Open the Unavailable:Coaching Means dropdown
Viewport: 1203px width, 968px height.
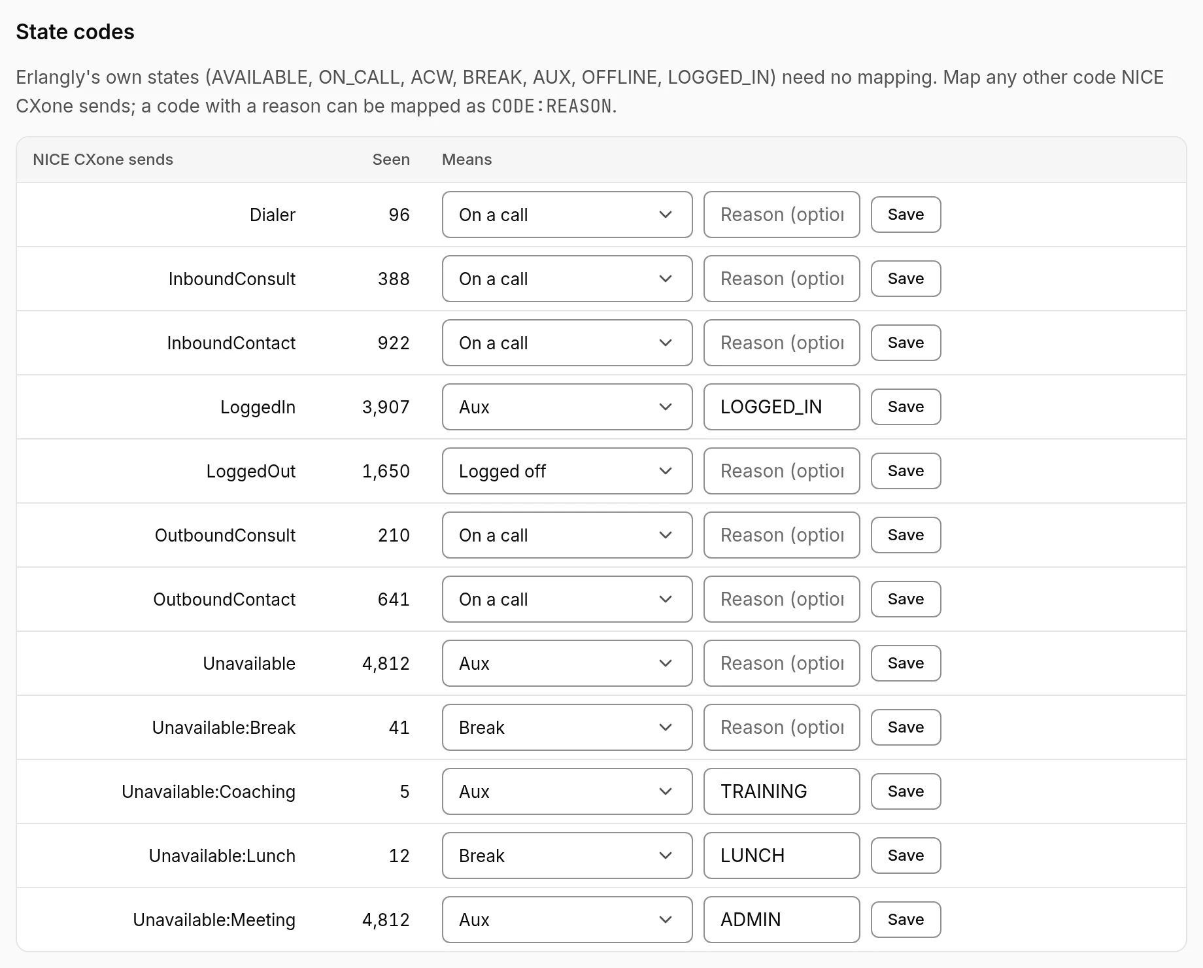pyautogui.click(x=567, y=791)
